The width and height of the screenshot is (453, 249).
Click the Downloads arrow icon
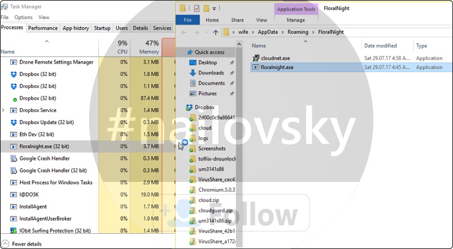pyautogui.click(x=193, y=73)
